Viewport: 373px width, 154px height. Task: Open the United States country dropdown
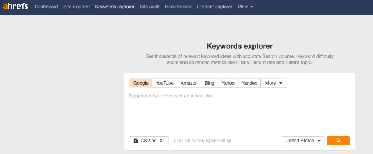tap(303, 141)
